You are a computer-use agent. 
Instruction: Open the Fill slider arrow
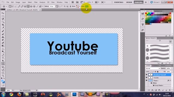pos(172,72)
